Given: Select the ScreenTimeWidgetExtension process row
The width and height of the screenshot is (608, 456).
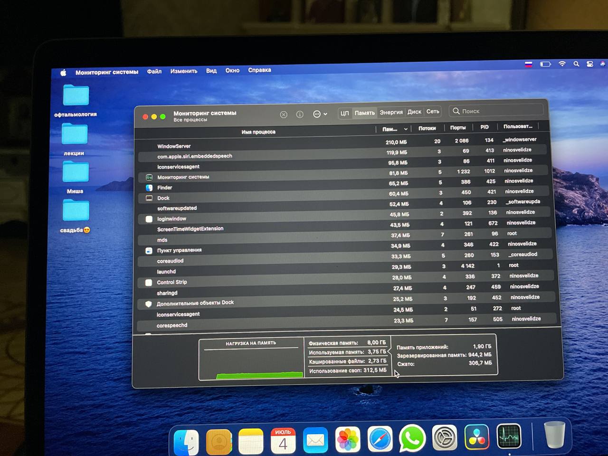Looking at the screenshot, I should pos(345,227).
